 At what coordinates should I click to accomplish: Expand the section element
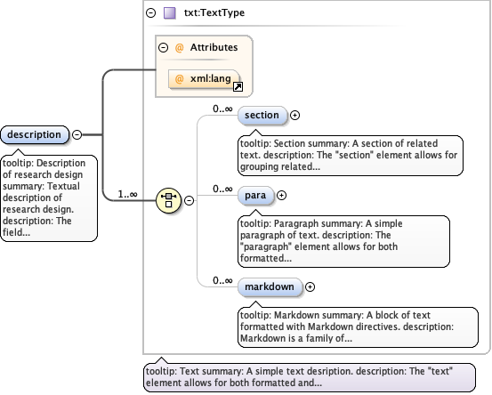click(x=294, y=115)
